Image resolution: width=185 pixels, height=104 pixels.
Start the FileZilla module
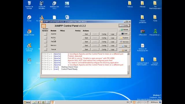coord(86,42)
